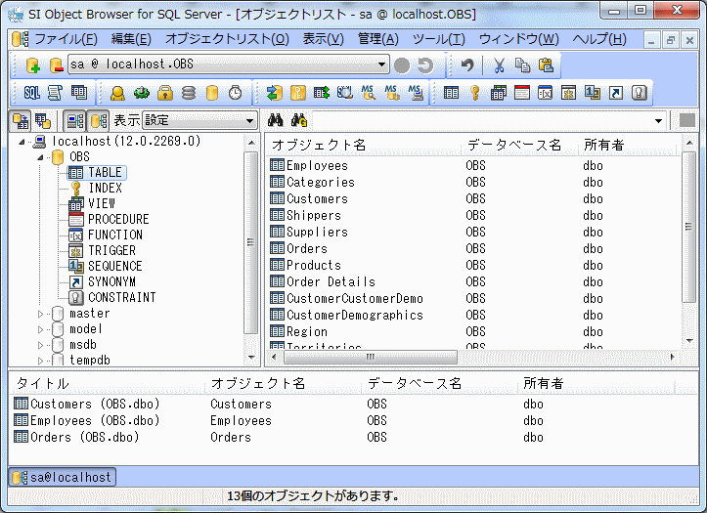Click the cut scissors icon
This screenshot has height=513, width=707.
tap(499, 65)
